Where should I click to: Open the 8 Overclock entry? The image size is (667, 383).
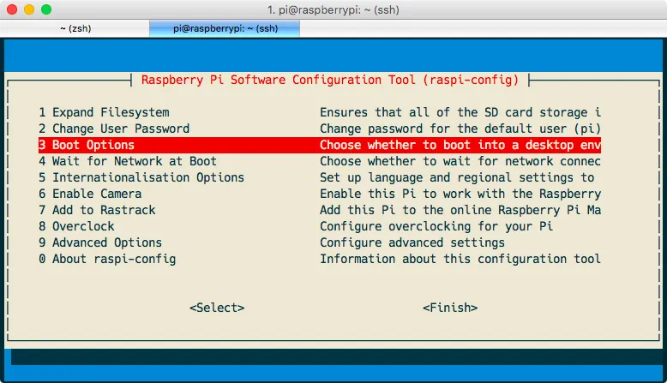click(x=76, y=226)
